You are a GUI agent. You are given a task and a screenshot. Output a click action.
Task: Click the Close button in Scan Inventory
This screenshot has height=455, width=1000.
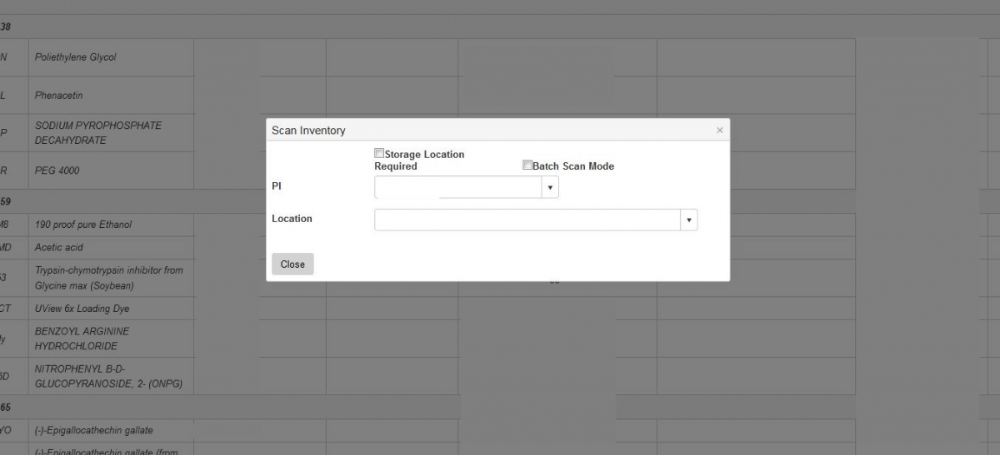pos(292,264)
